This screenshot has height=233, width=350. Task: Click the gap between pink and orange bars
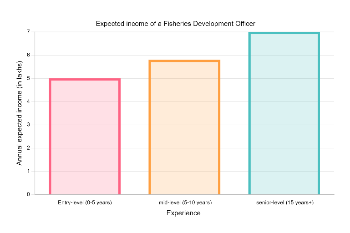134,137
